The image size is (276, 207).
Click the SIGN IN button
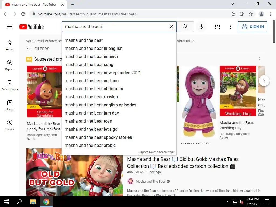coord(253,27)
